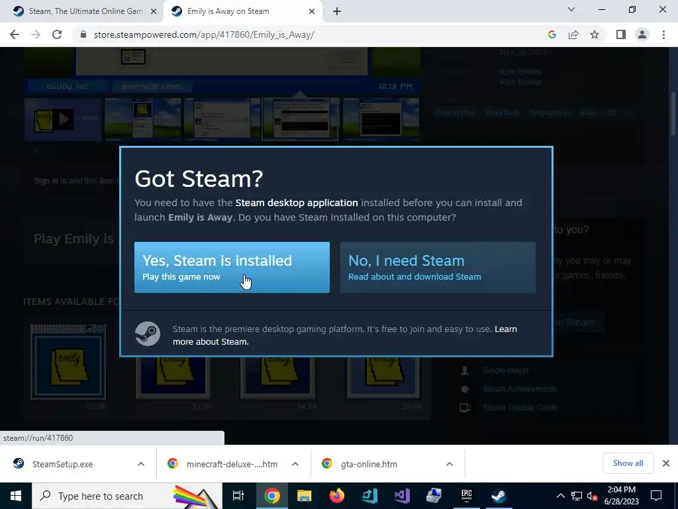Open the Windows Start menu
Screen dimensions: 678x509
[x=16, y=496]
